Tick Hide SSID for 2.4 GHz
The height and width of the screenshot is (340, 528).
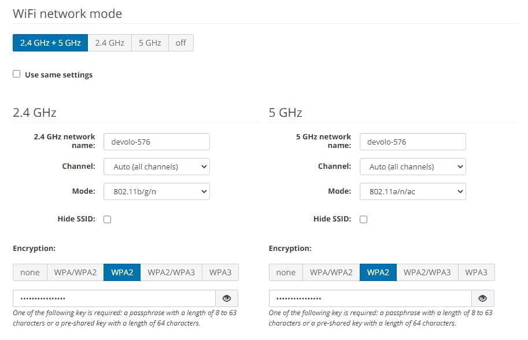click(x=107, y=219)
